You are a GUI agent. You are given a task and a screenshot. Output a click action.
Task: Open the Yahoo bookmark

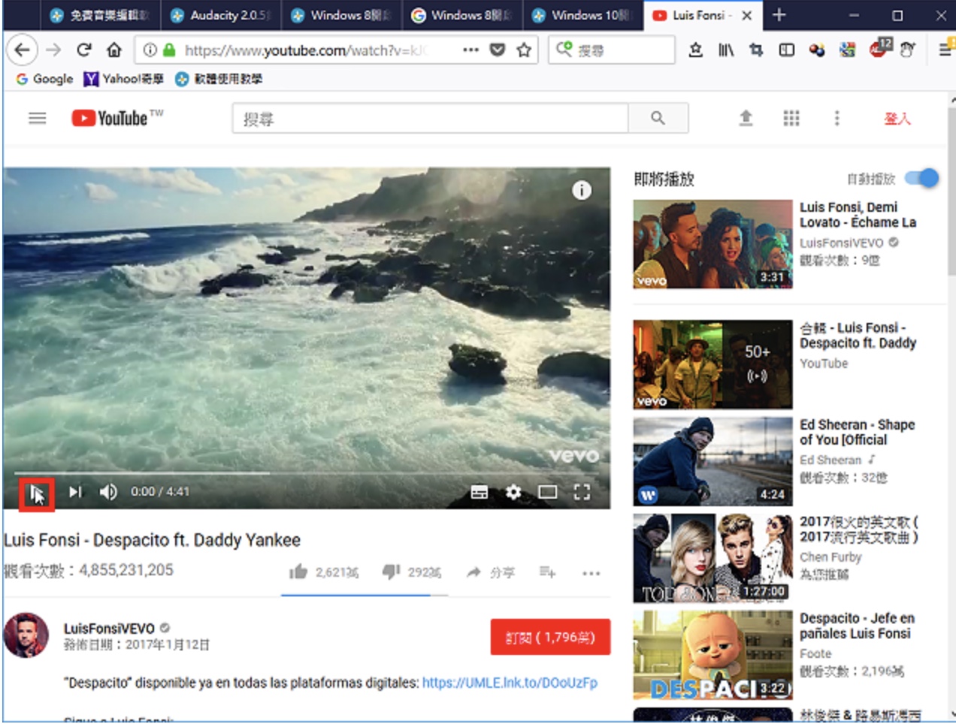point(124,79)
